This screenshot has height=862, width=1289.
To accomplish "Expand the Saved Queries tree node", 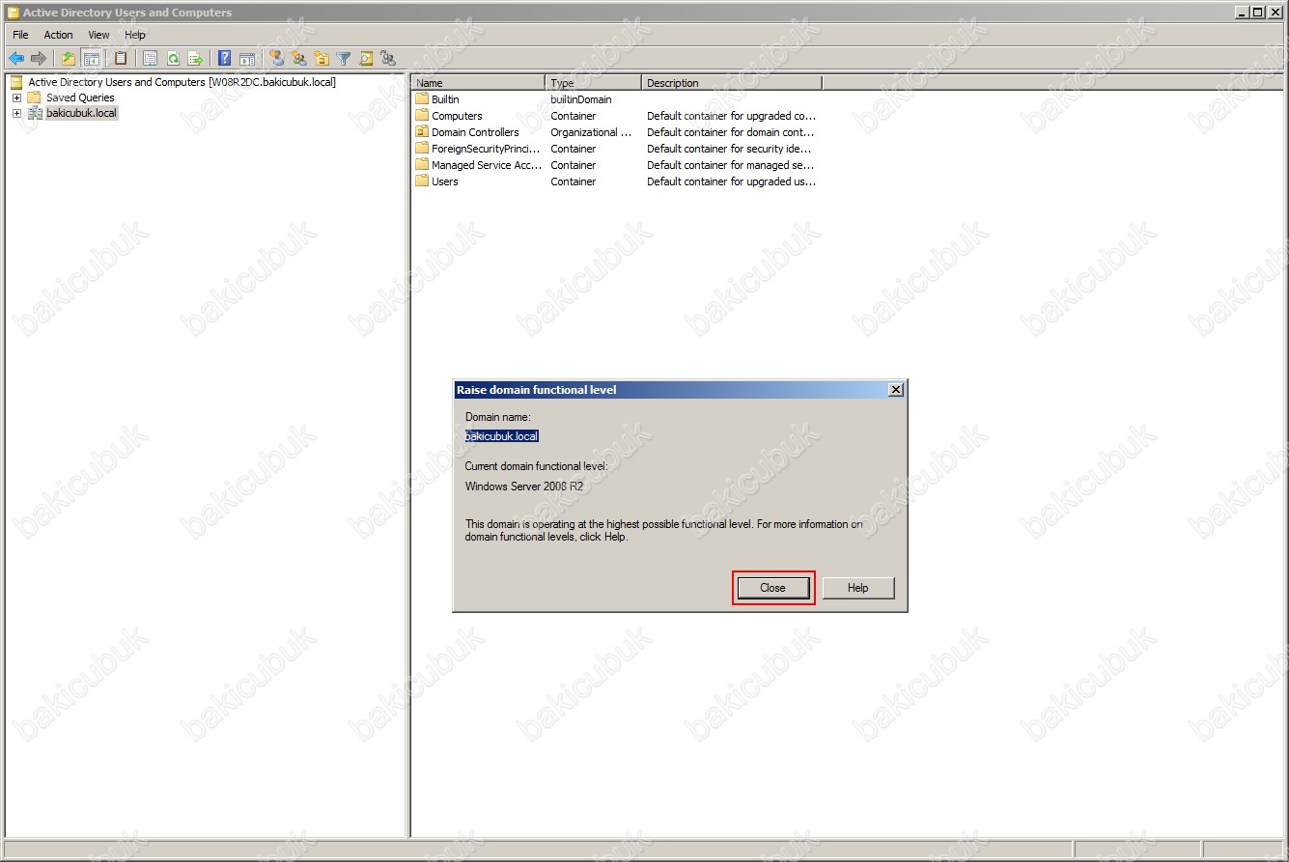I will pos(16,97).
